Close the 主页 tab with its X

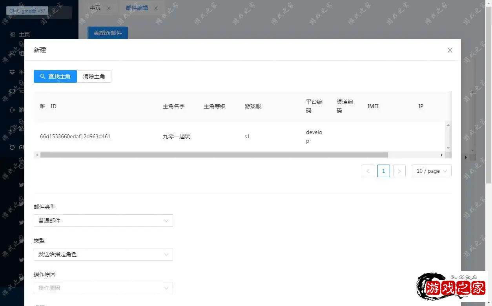[x=109, y=8]
